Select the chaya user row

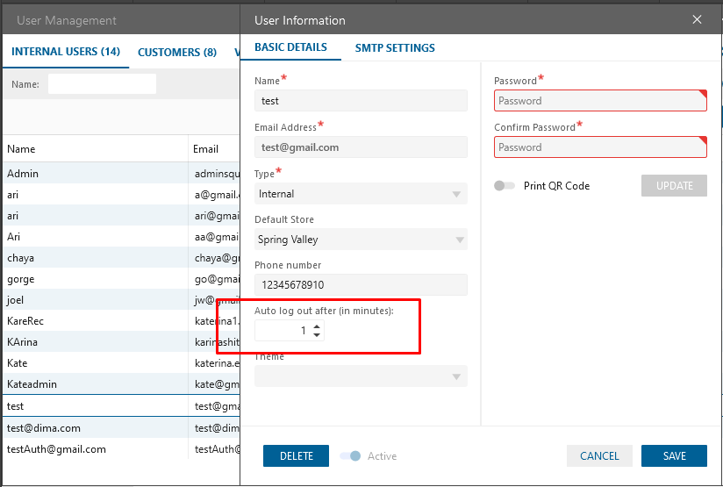tap(121, 258)
